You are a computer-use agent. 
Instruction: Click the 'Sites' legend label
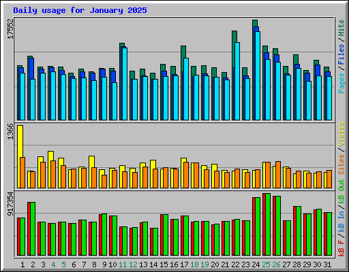pyautogui.click(x=342, y=165)
